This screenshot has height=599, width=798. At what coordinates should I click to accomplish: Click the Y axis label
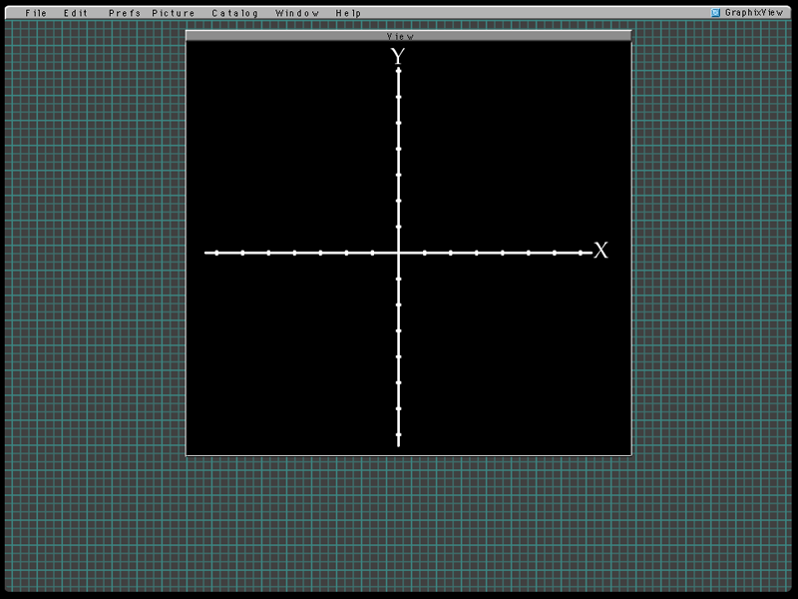(398, 57)
